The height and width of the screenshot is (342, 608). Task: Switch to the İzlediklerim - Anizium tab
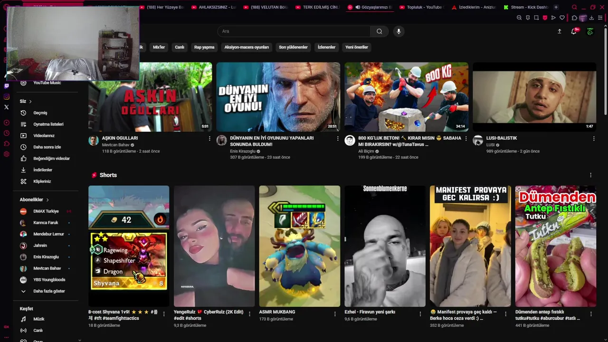[x=473, y=7]
